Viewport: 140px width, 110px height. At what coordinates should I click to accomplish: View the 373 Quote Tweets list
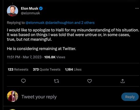tap(47, 69)
